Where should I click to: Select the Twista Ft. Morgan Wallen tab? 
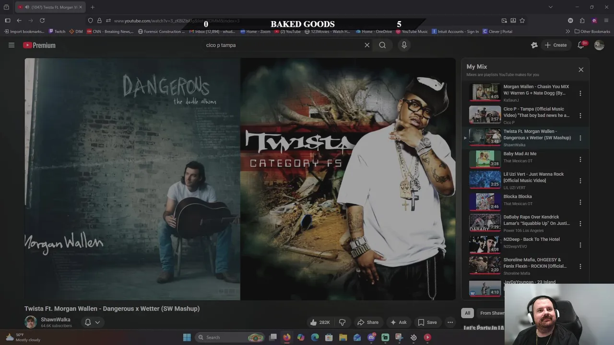pyautogui.click(x=50, y=7)
